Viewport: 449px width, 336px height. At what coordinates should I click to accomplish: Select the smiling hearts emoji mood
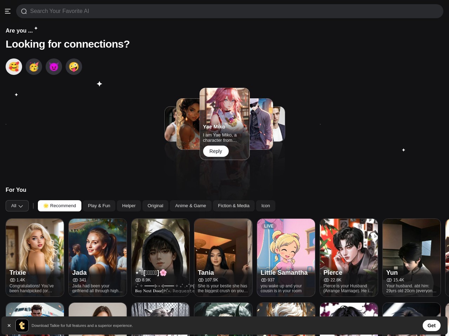14,66
